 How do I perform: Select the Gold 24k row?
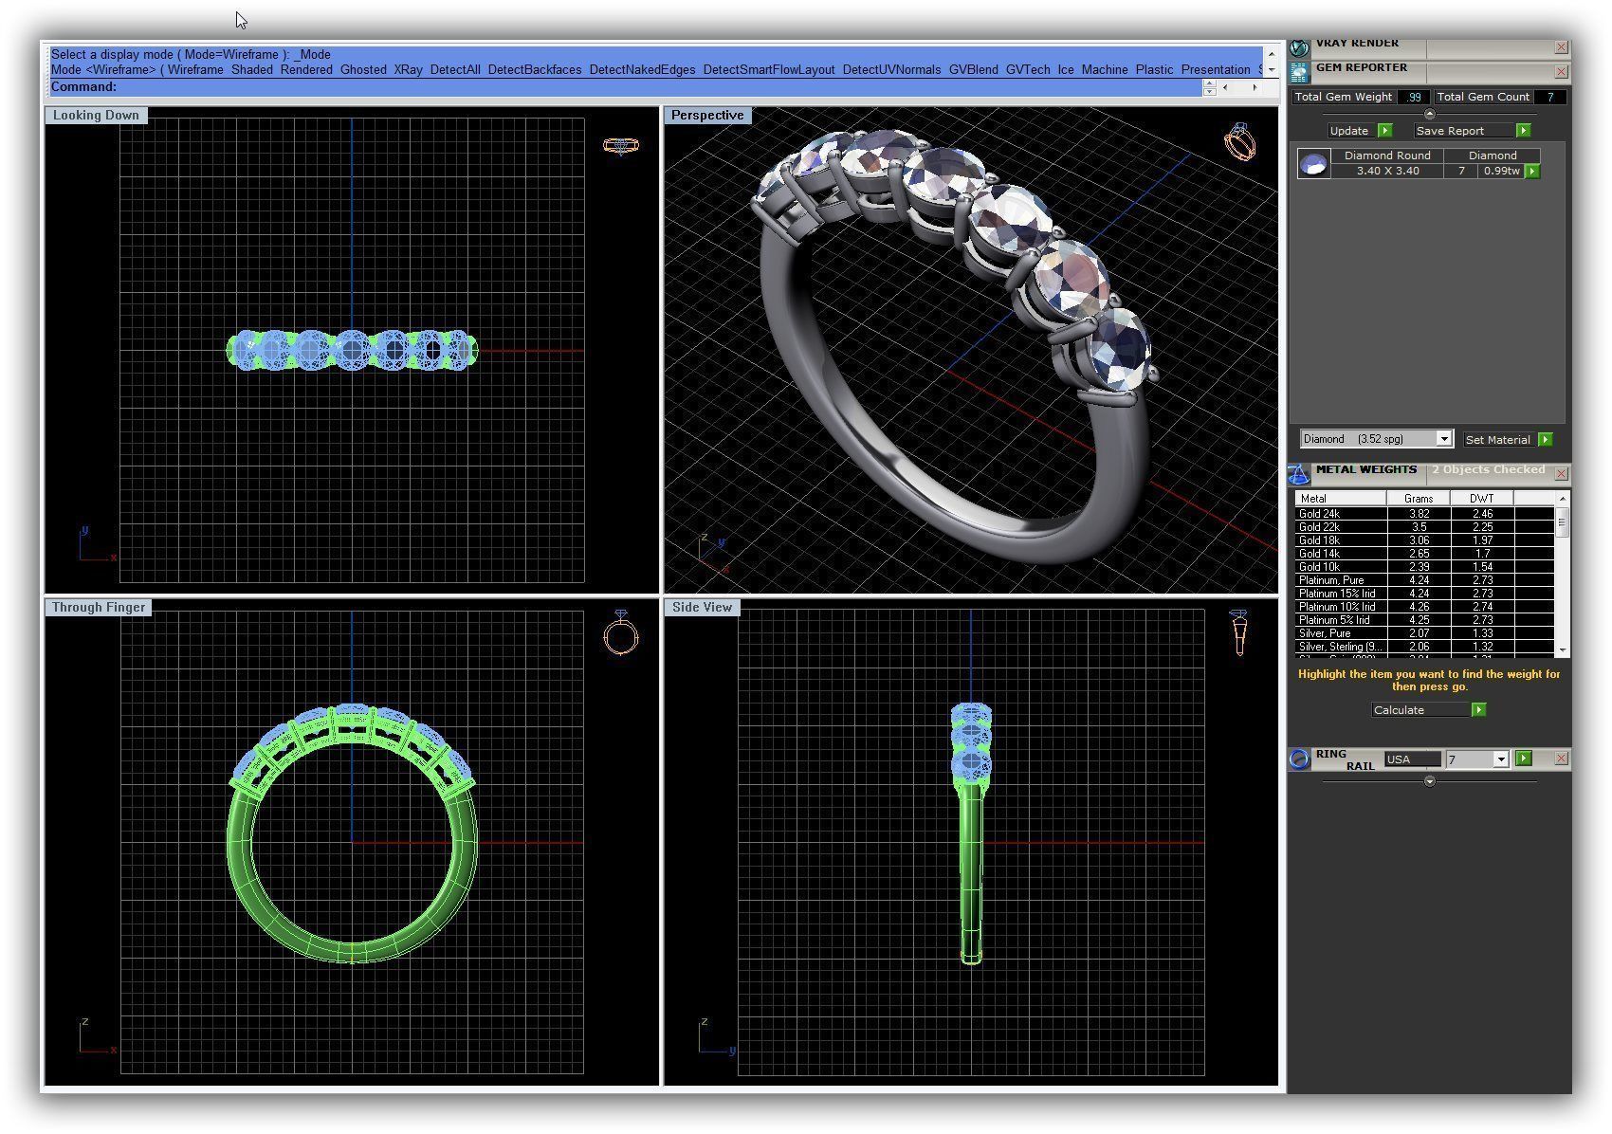1424,514
